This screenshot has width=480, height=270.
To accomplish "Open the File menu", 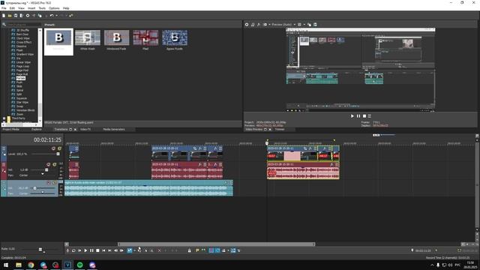I will 4,8.
